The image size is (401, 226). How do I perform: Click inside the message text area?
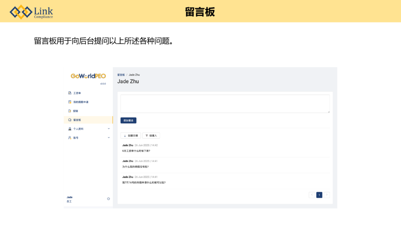pos(225,104)
